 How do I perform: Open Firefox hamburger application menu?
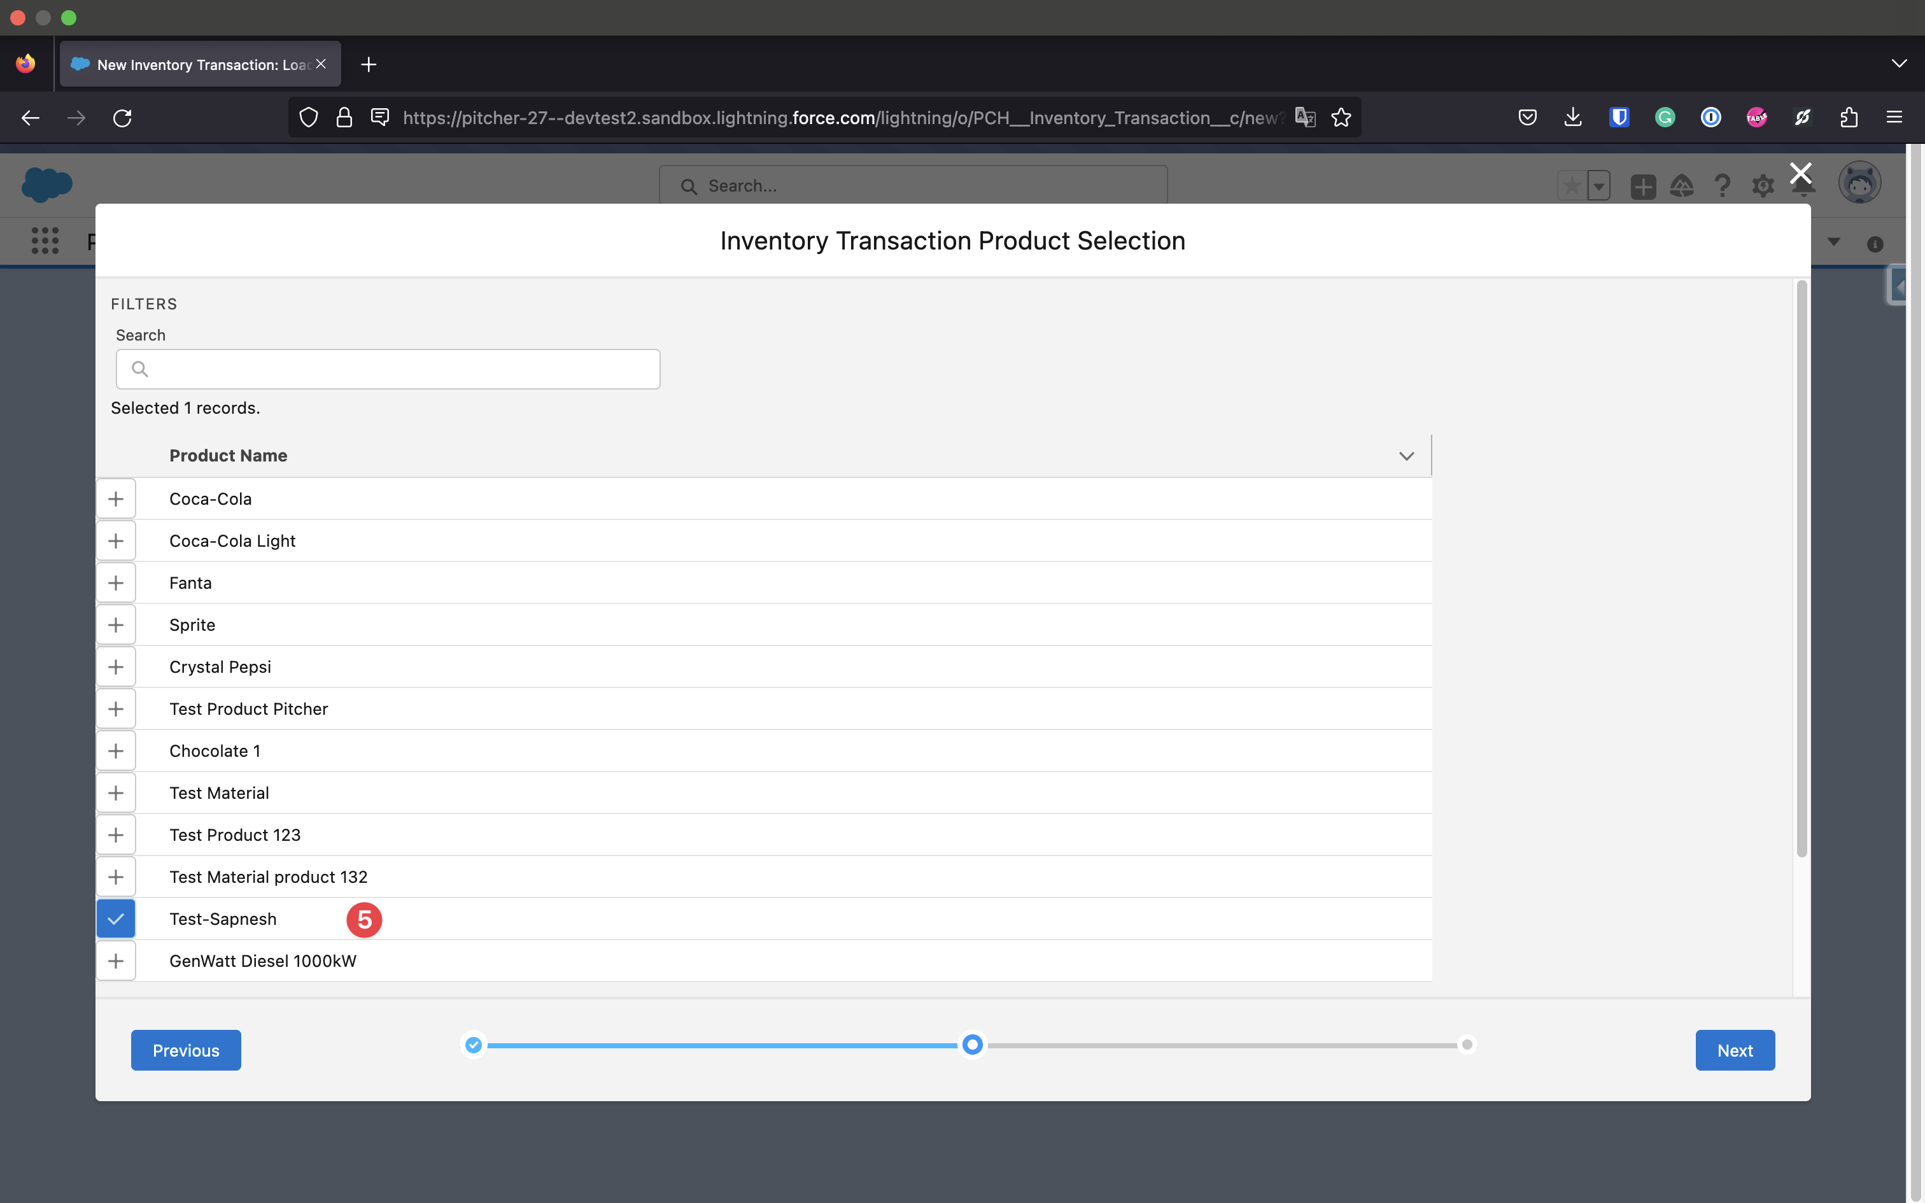point(1894,118)
